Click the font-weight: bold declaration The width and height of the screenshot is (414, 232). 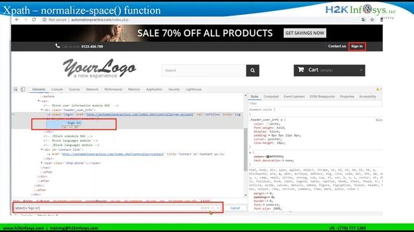click(269, 128)
